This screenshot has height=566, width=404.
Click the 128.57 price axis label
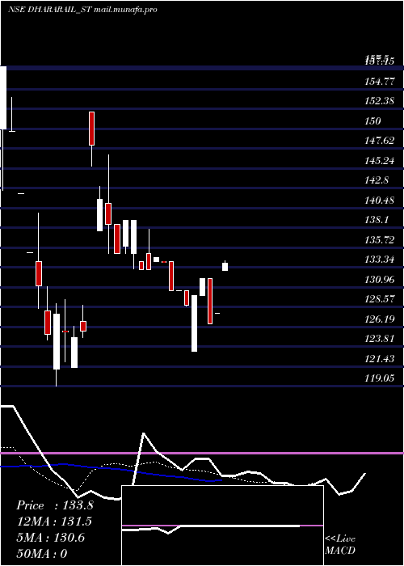tap(379, 299)
